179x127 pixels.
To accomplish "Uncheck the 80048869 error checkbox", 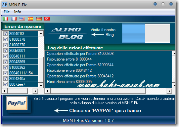I will (x=5, y=62).
